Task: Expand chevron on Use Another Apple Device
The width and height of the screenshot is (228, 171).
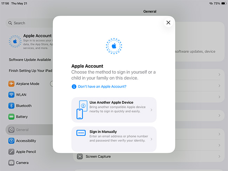Action: click(152, 110)
